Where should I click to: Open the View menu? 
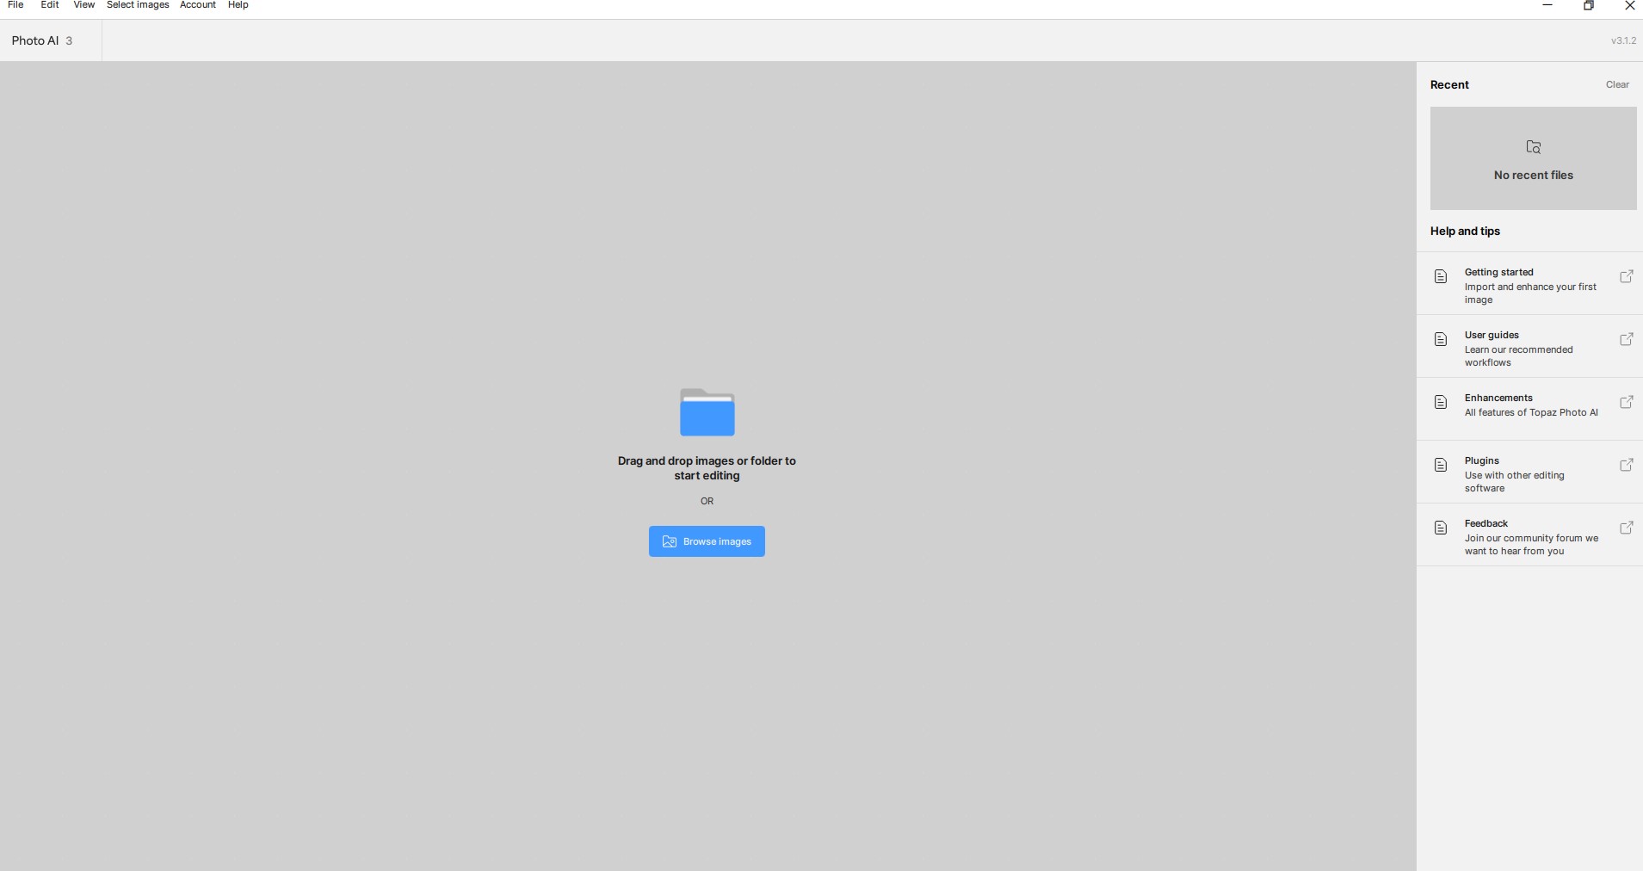click(84, 5)
